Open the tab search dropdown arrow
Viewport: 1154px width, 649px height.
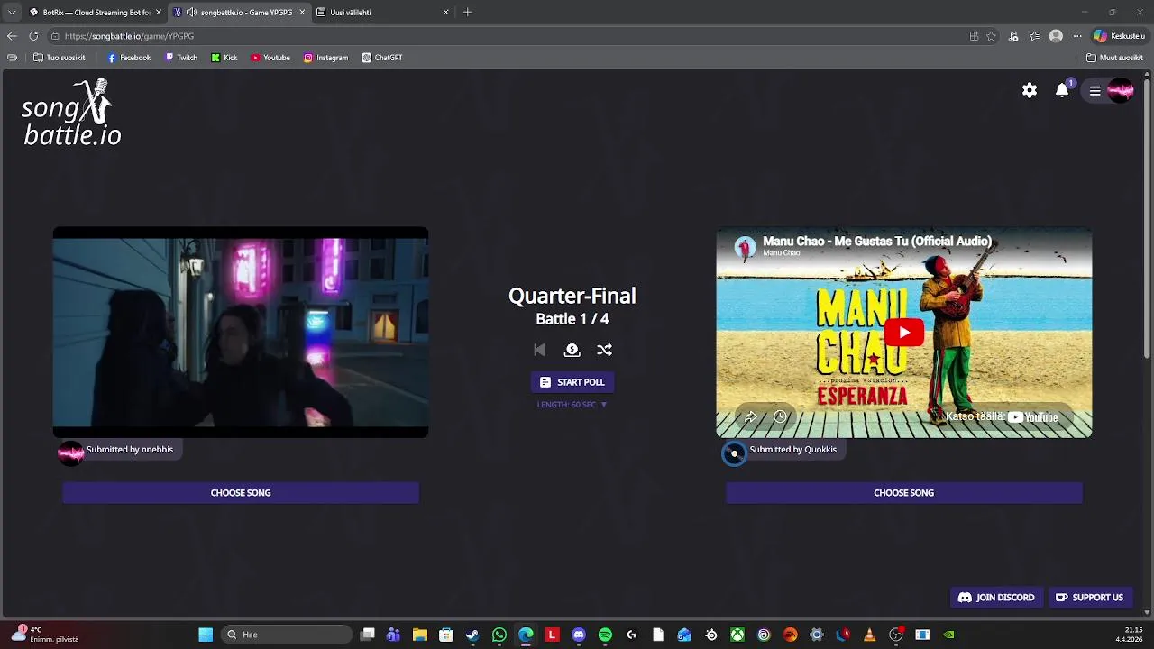[12, 13]
